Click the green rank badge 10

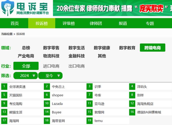[47, 103]
